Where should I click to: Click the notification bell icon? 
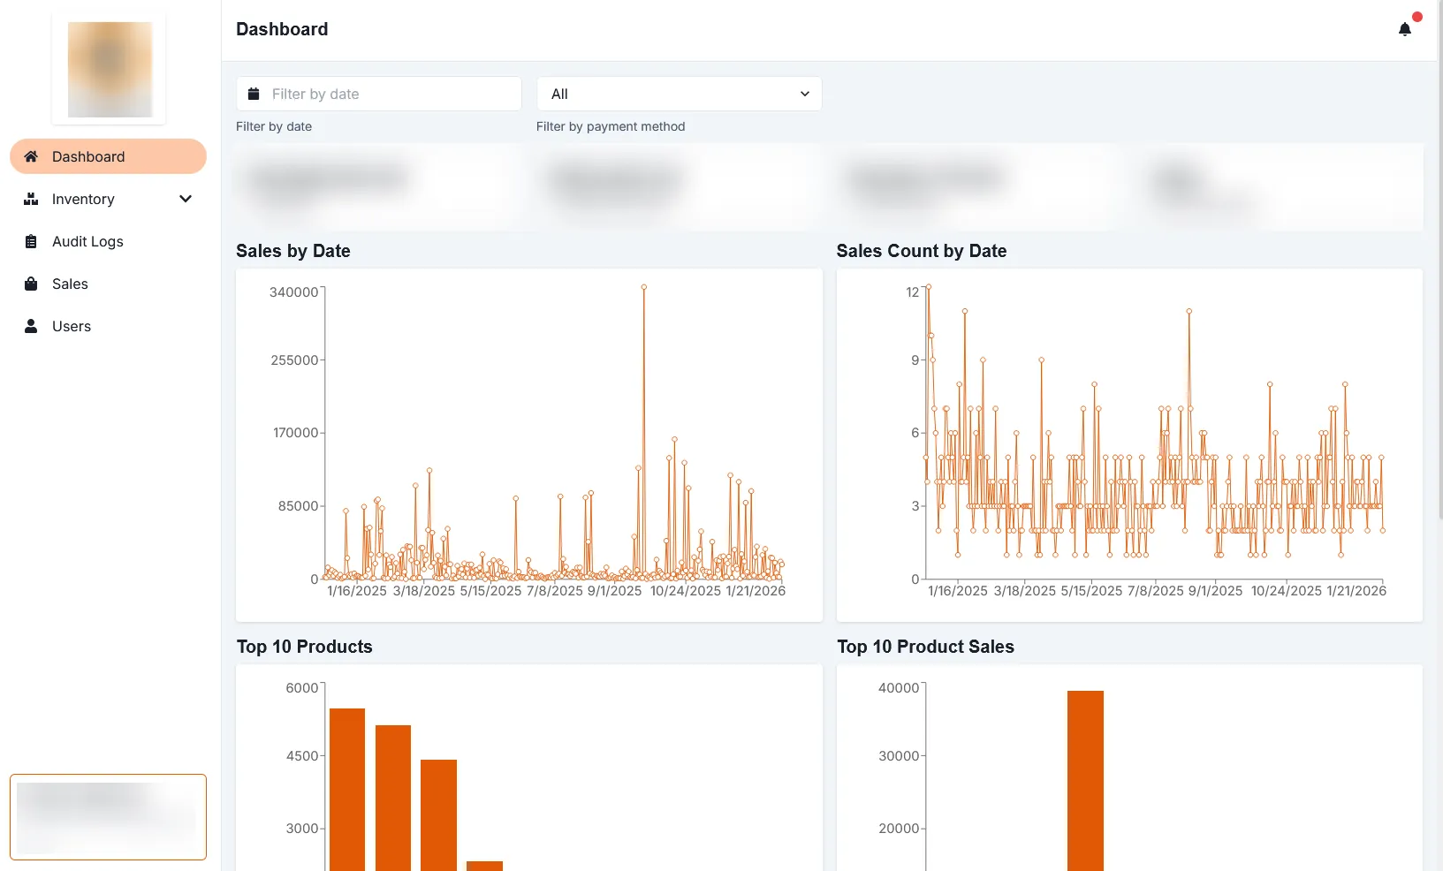tap(1405, 29)
